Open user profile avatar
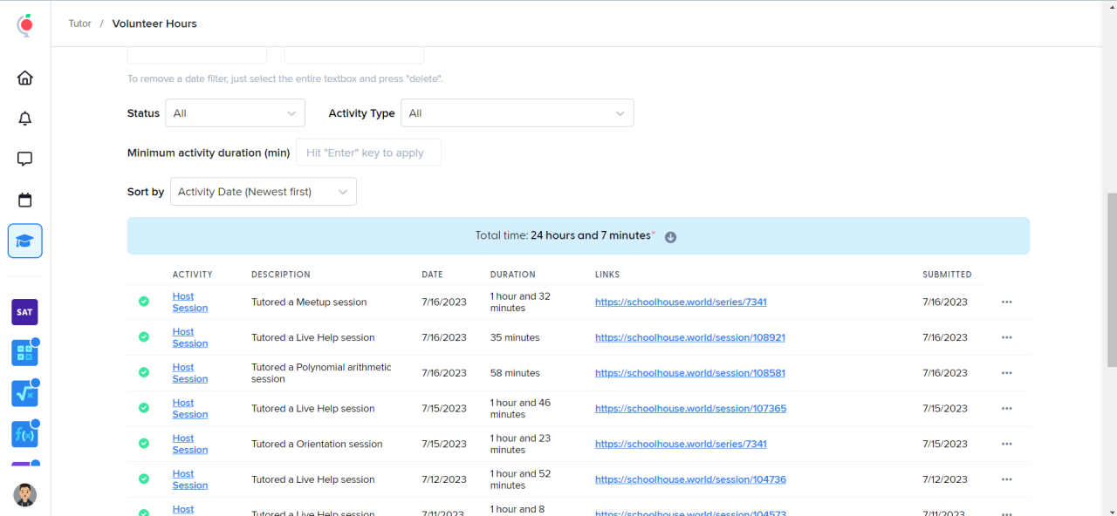 pos(25,495)
